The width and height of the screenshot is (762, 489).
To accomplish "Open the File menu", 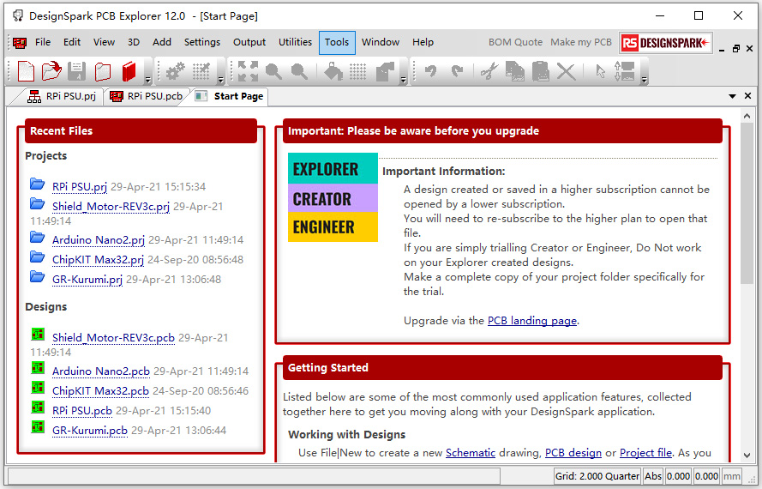I will (x=43, y=42).
